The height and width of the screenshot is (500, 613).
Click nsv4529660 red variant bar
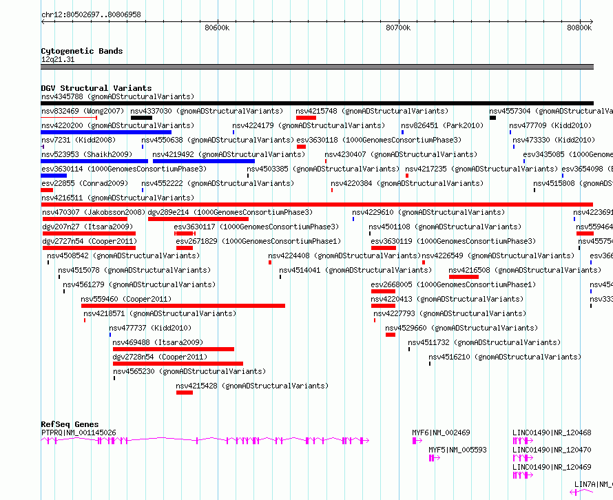[391, 335]
